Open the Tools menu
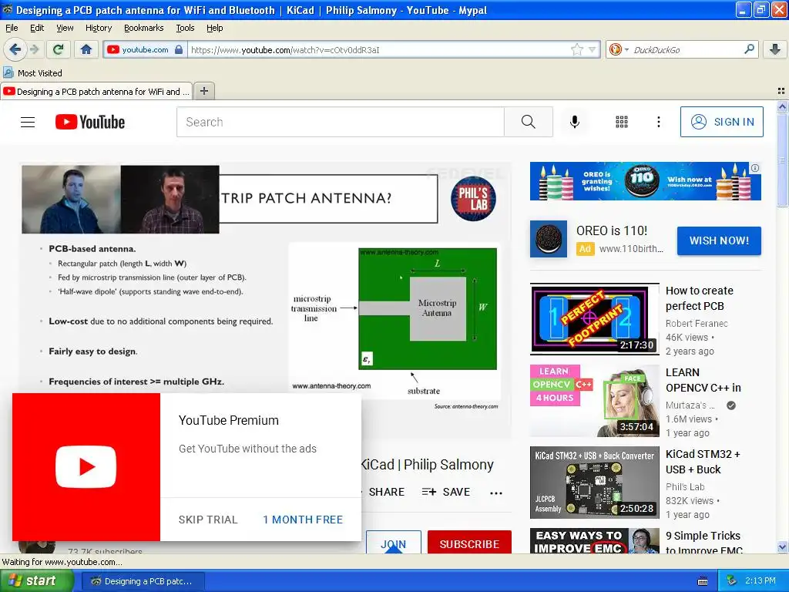Screen dimensions: 789x592 185,28
